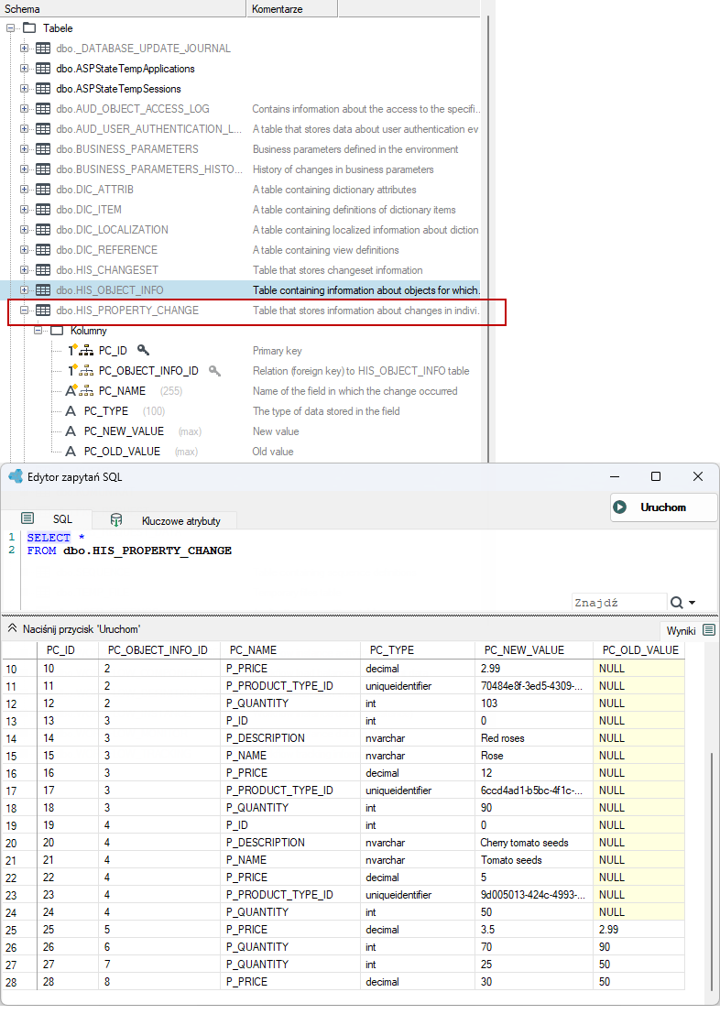The image size is (720, 1014).
Task: Click the Komentarze column header
Action: click(291, 9)
